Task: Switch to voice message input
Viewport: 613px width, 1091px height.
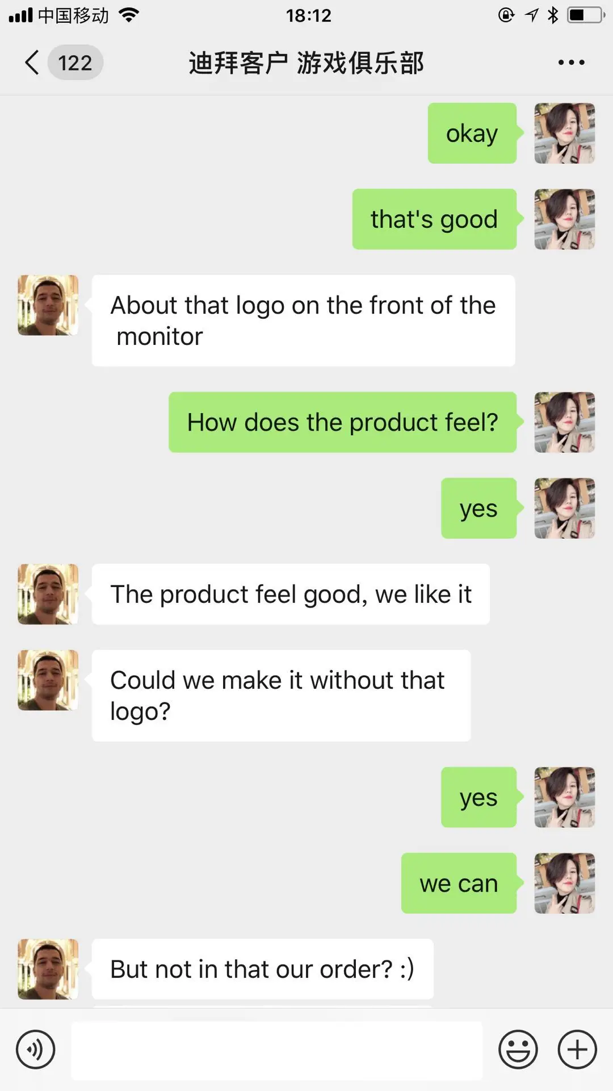Action: [36, 1050]
